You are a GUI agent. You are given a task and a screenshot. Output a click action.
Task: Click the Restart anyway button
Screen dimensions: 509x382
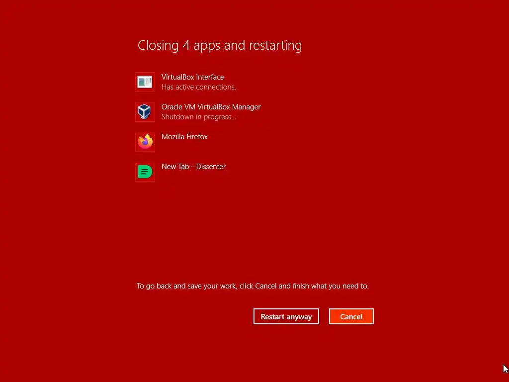pyautogui.click(x=286, y=316)
